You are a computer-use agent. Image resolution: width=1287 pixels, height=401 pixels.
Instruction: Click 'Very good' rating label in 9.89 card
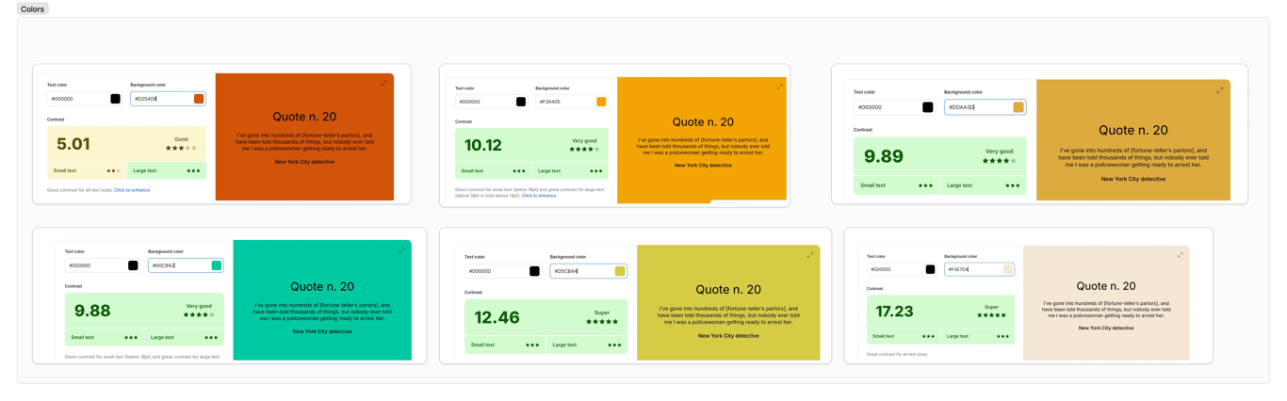pos(999,151)
